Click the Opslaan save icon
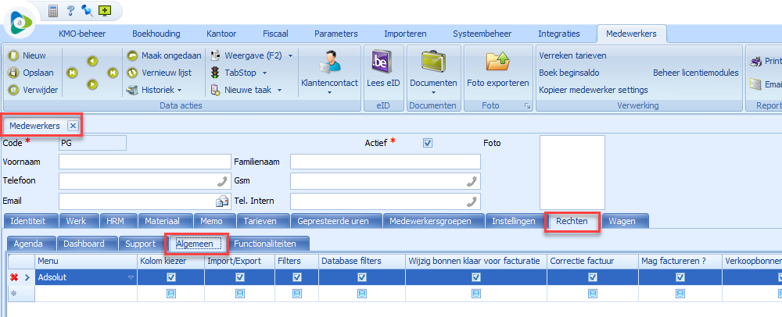Image resolution: width=782 pixels, height=317 pixels. (x=13, y=73)
